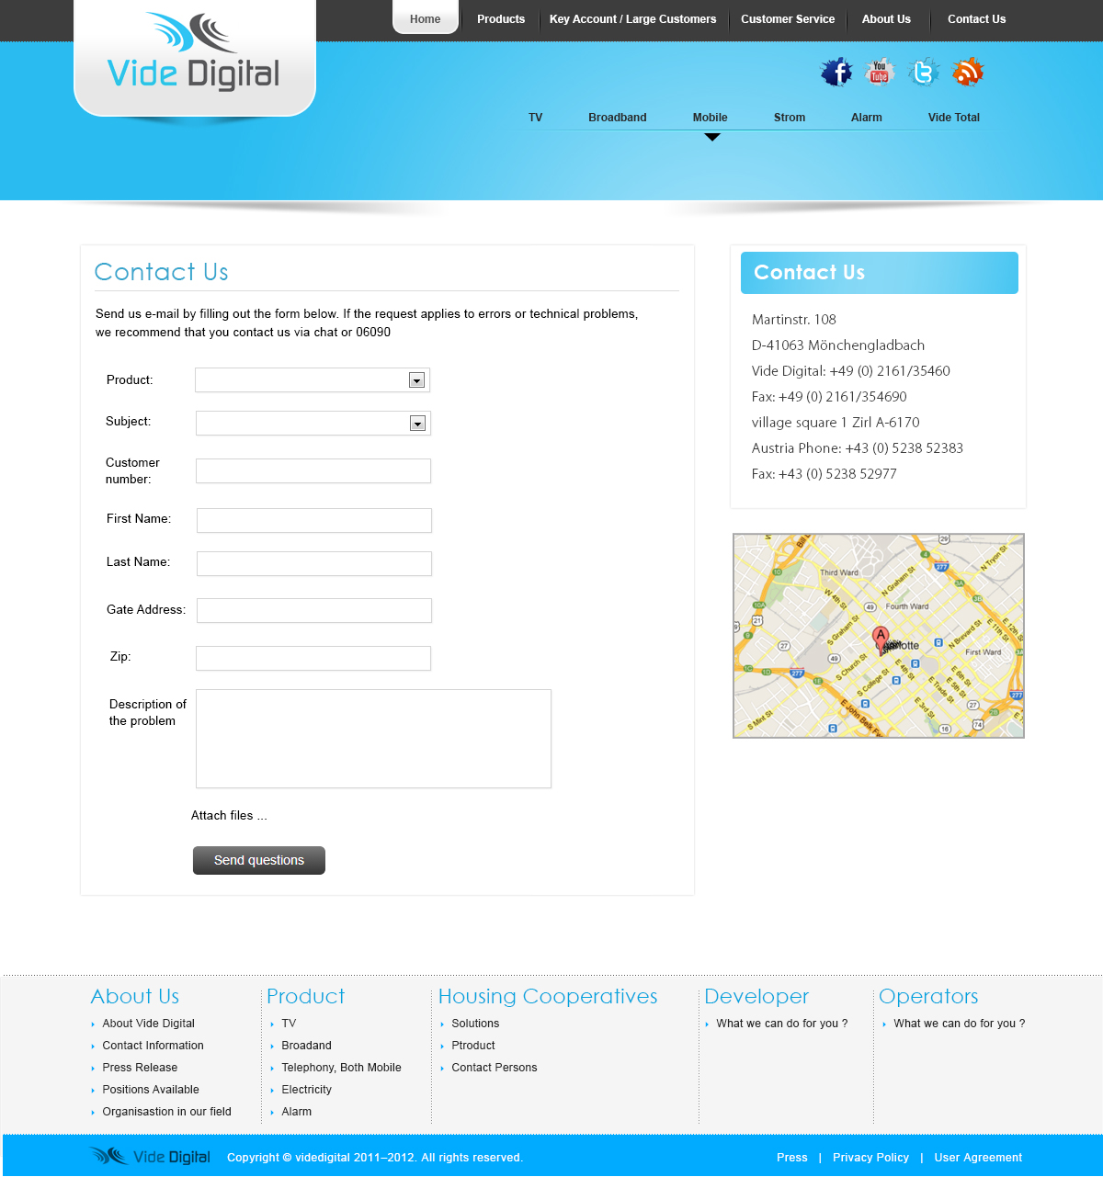The height and width of the screenshot is (1177, 1103).
Task: Open the Alarm footer link
Action: coord(297,1112)
